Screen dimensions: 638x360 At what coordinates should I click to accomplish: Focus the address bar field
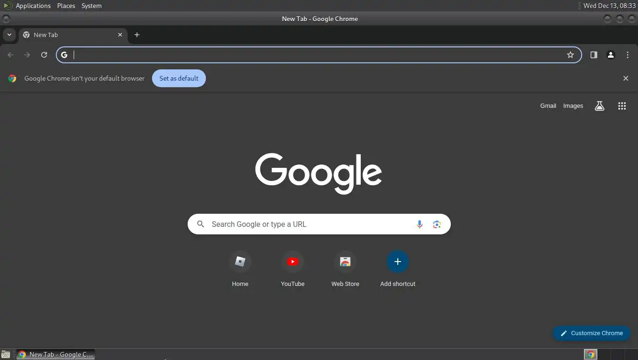tap(319, 55)
